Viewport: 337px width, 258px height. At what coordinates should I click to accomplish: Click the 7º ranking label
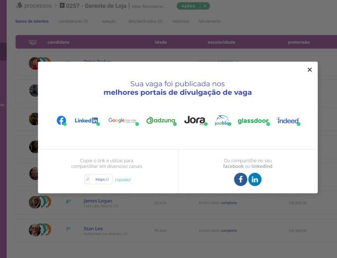(x=68, y=229)
